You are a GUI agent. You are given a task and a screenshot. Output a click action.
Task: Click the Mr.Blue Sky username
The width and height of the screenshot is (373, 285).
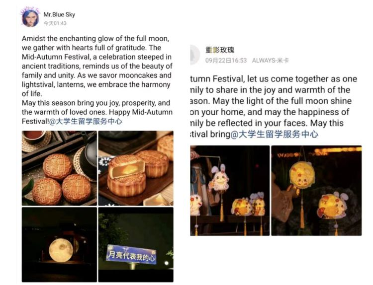59,15
